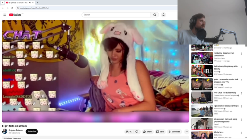The height and width of the screenshot is (139, 247).
Task: View site information icon in address bar
Action: coord(18,8)
